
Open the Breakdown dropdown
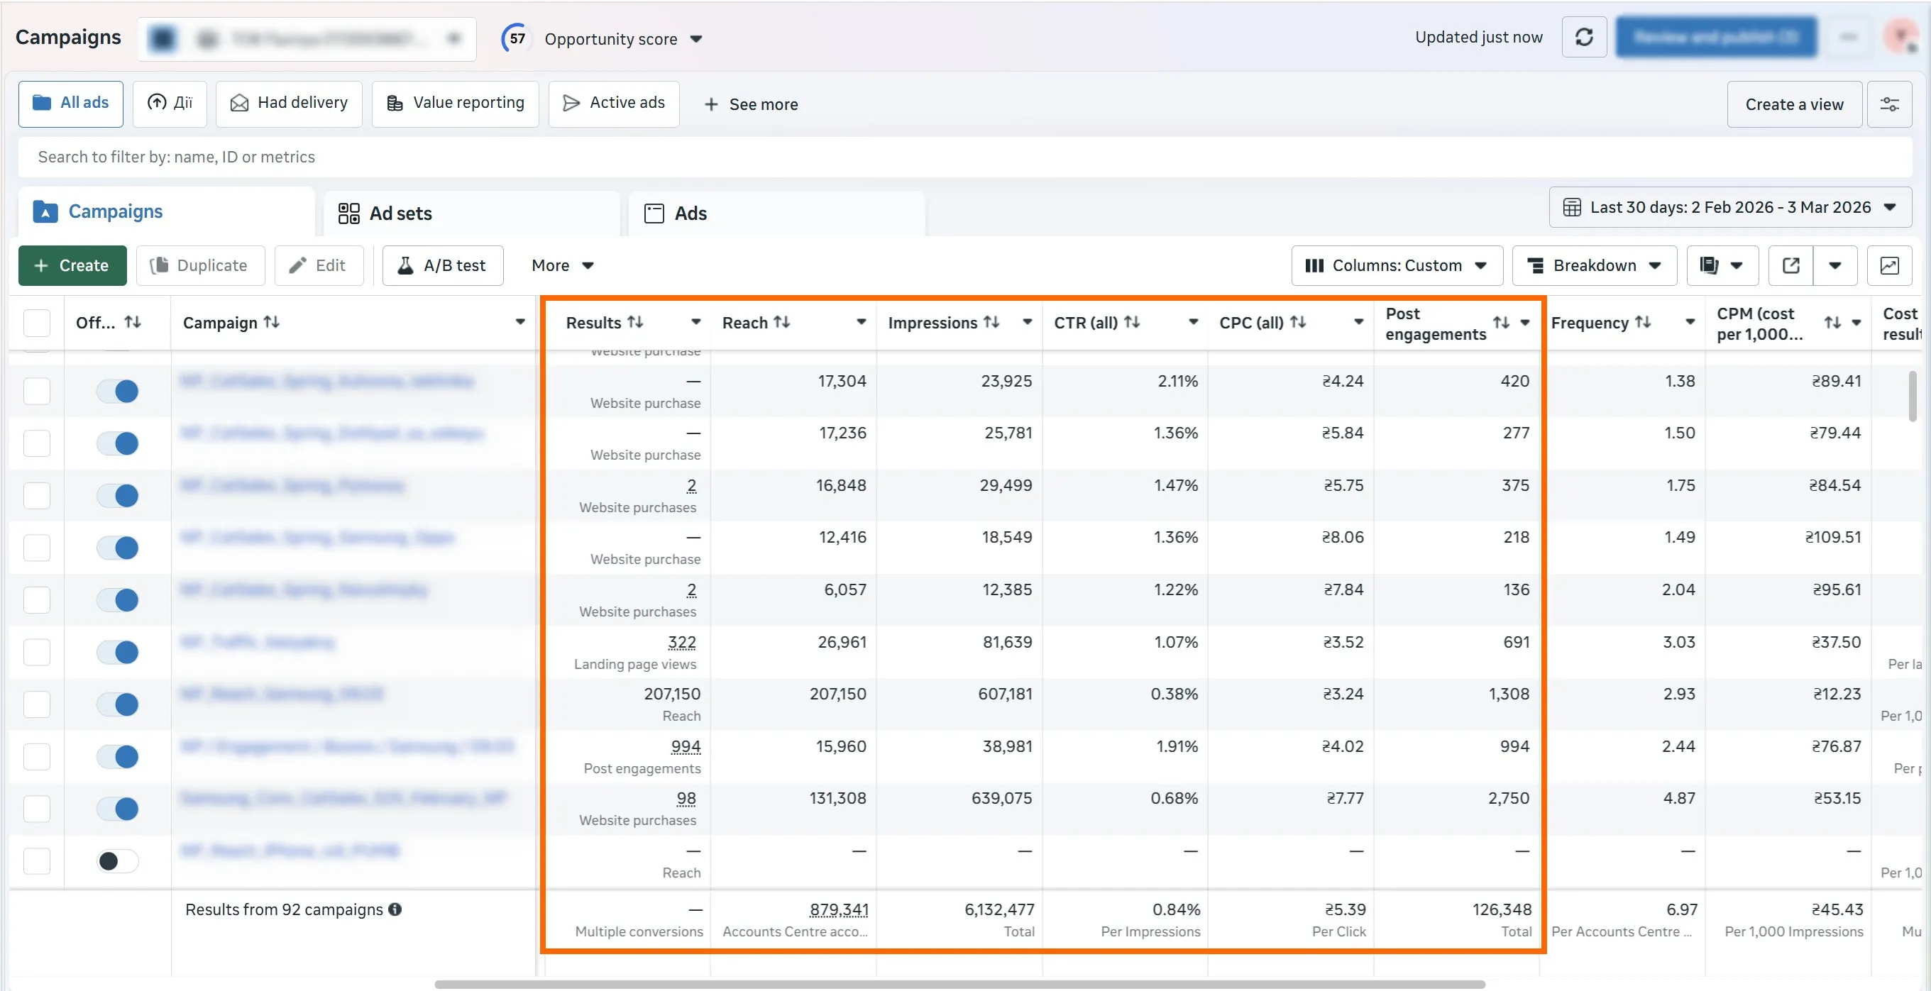(x=1594, y=266)
